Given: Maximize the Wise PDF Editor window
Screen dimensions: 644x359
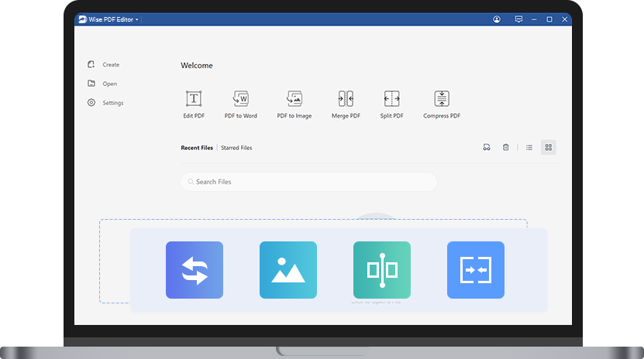Looking at the screenshot, I should (549, 19).
